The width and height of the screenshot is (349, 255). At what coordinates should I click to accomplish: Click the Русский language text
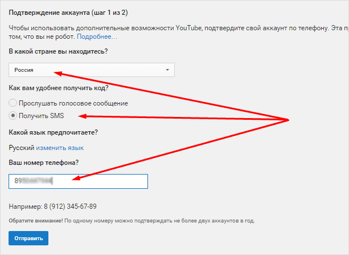click(22, 148)
